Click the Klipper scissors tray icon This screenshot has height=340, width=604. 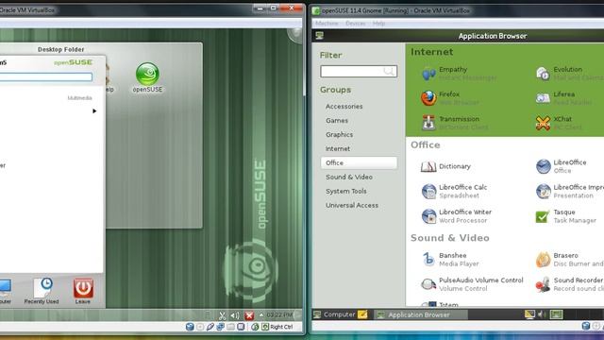(223, 315)
